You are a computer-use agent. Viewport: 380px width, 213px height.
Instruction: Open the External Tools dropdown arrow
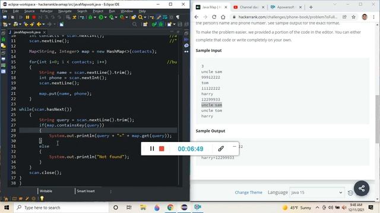[x=126, y=17]
